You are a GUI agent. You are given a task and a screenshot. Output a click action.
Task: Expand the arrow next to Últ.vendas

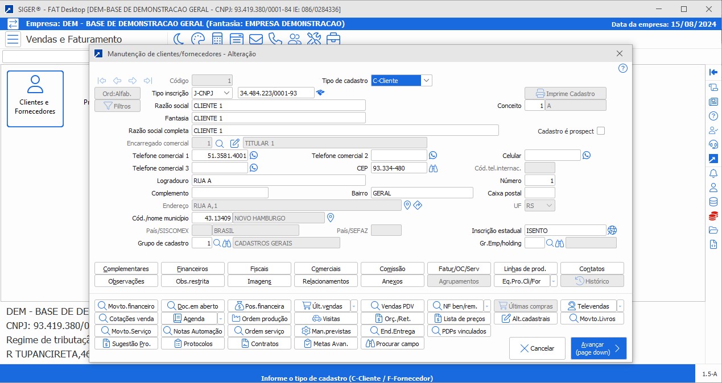coord(354,306)
